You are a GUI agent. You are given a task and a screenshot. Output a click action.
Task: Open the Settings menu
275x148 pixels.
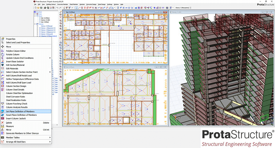click(110, 4)
